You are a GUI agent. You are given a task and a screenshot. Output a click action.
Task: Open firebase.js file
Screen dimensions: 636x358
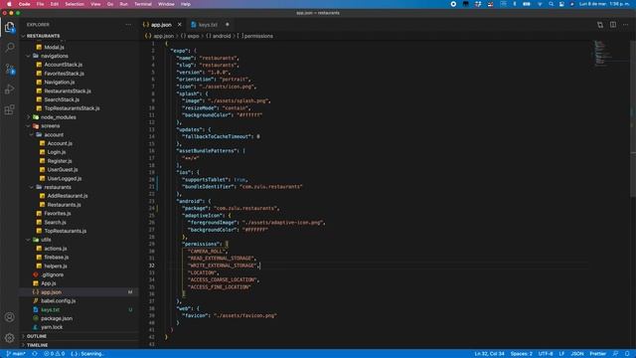click(57, 258)
